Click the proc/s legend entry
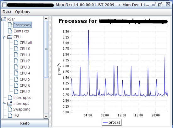This screenshot has width=173, height=128. [112, 122]
